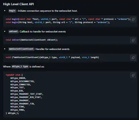Click the 'is defined as:' text
This screenshot has height=120, width=139.
tap(37, 66)
